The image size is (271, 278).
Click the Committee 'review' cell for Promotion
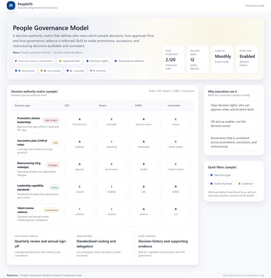[176, 124]
